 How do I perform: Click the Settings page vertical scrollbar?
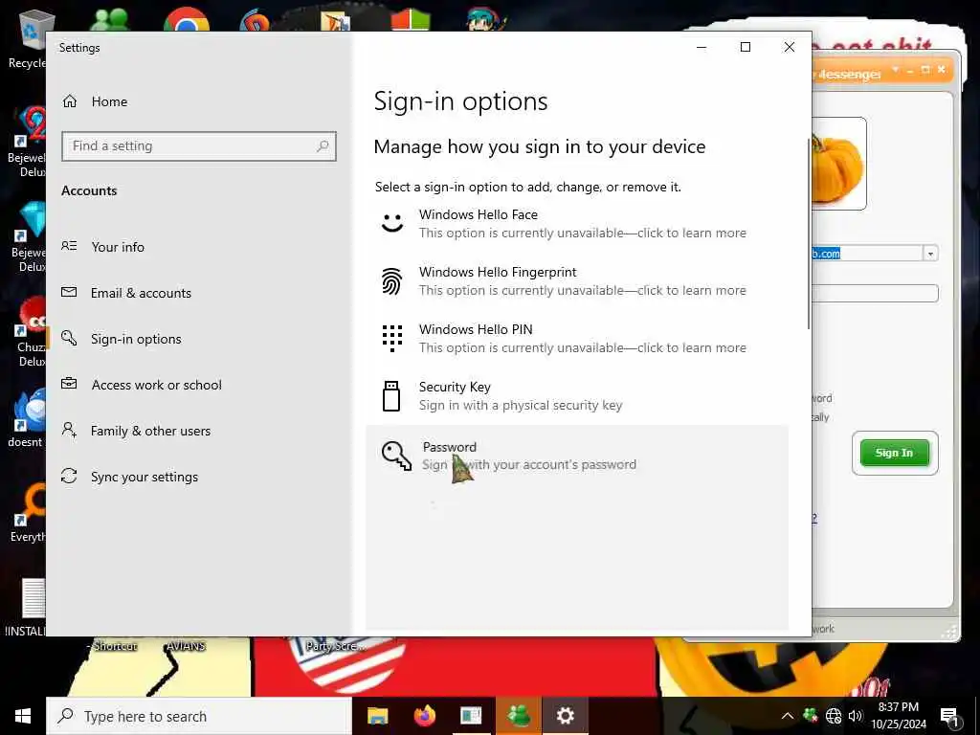point(809,234)
